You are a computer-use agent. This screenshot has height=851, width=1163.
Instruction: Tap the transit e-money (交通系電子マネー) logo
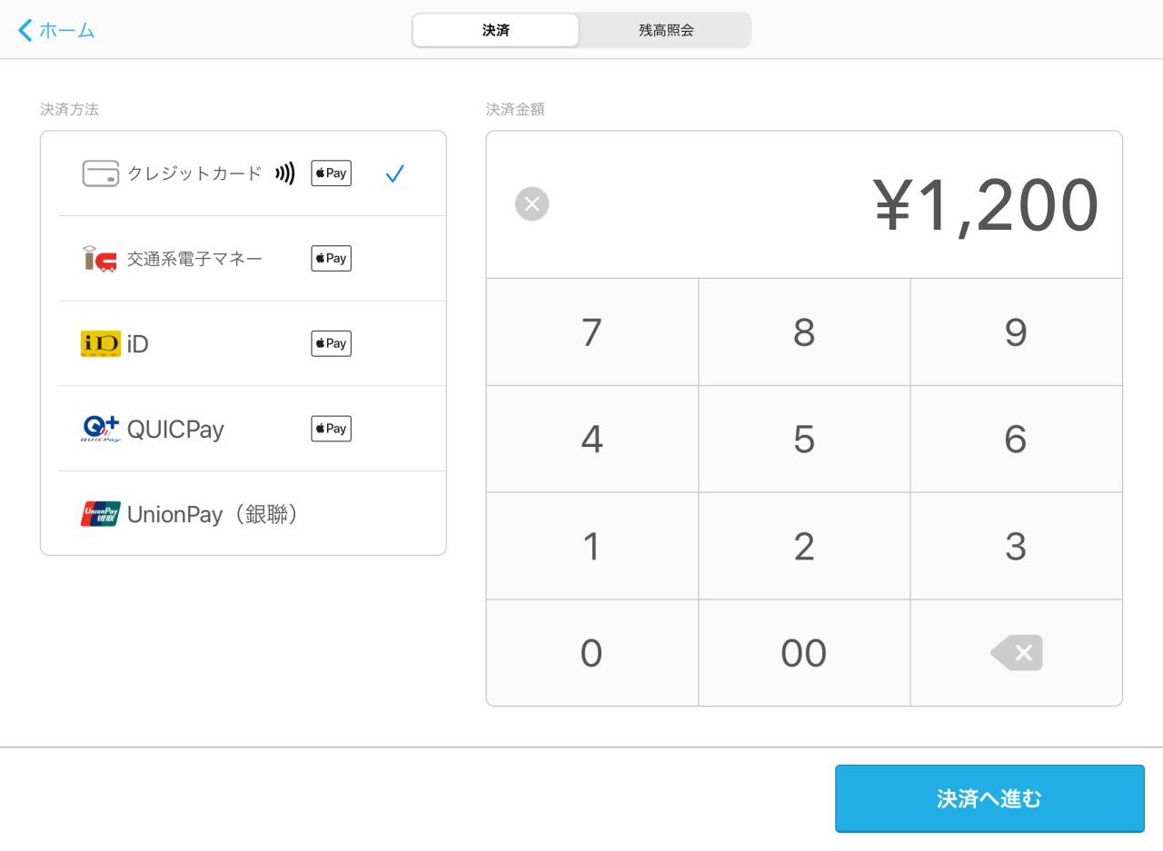100,259
